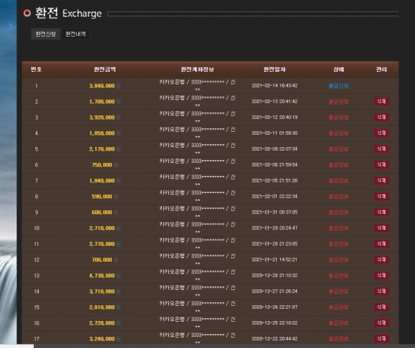Delete the 2,710,000 won exchange row
The height and width of the screenshot is (348, 415).
point(381,228)
